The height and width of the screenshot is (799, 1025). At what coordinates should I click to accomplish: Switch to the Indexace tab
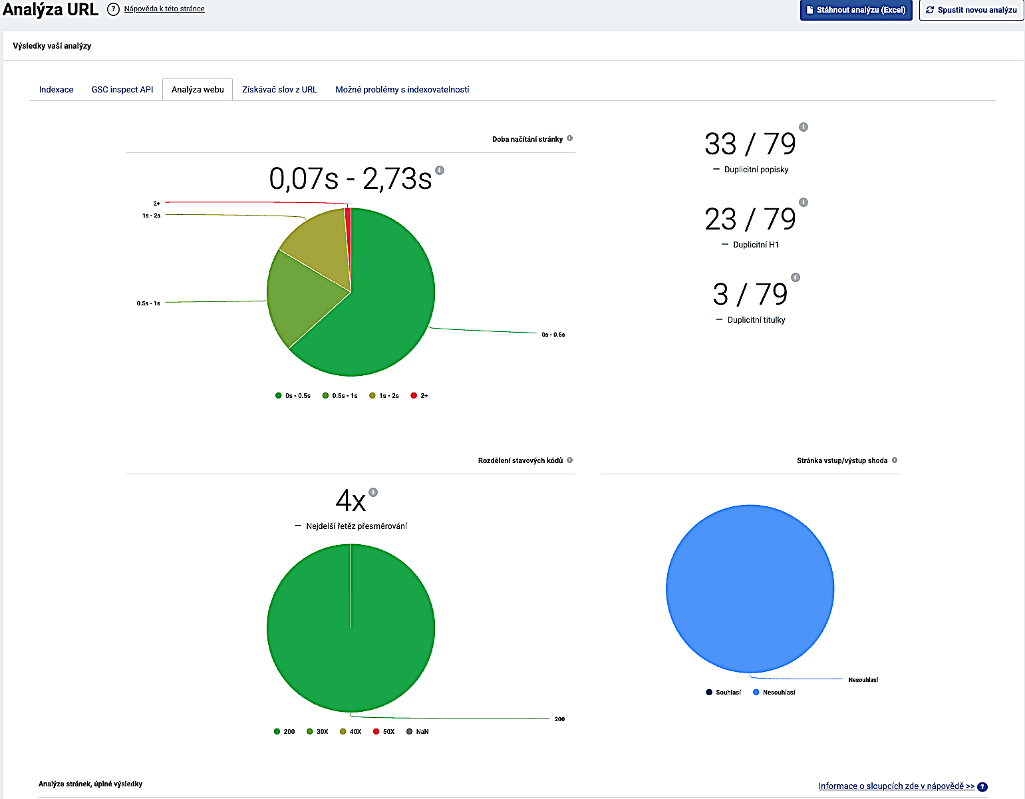57,89
